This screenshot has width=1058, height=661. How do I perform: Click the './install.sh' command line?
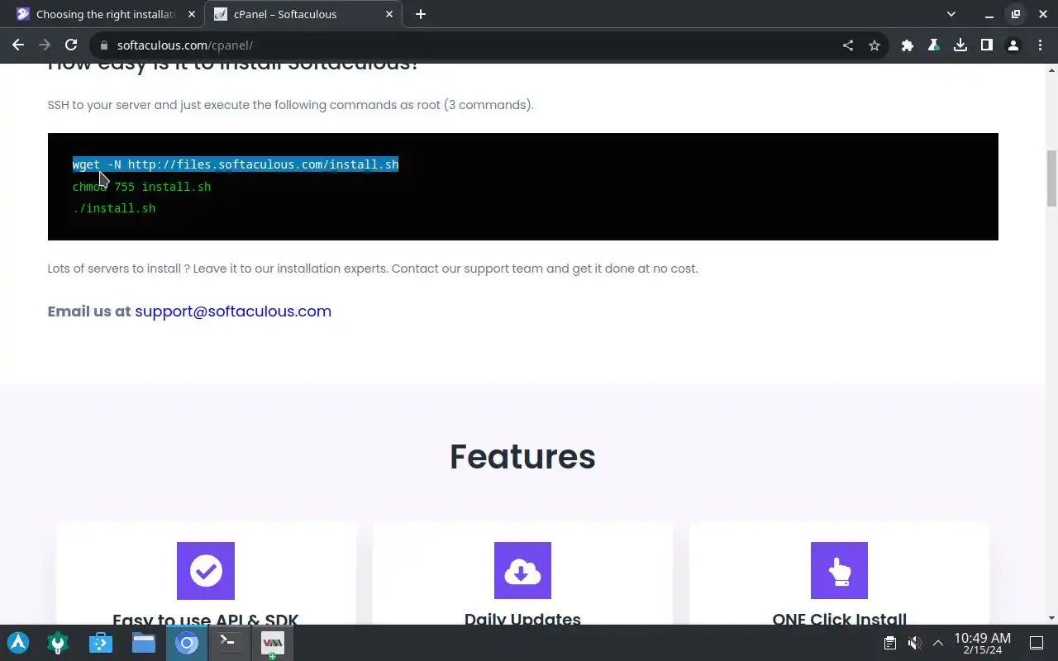114,208
